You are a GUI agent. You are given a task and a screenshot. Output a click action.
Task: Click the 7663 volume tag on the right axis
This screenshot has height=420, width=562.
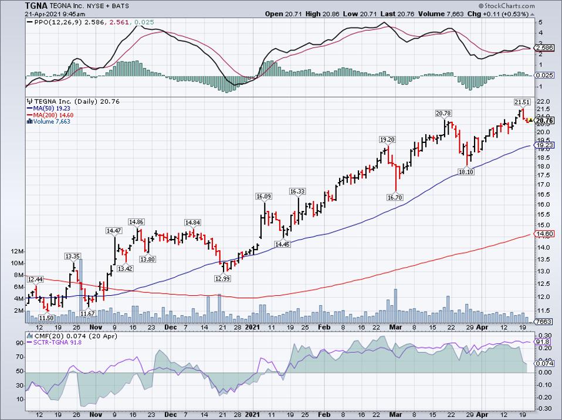[543, 322]
